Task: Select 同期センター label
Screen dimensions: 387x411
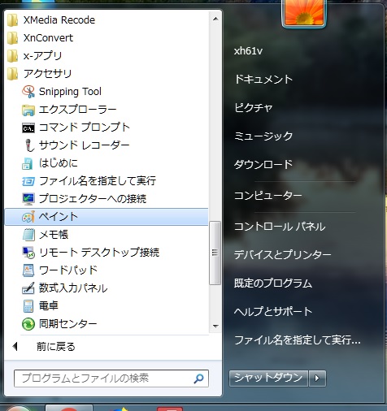Action: click(67, 324)
